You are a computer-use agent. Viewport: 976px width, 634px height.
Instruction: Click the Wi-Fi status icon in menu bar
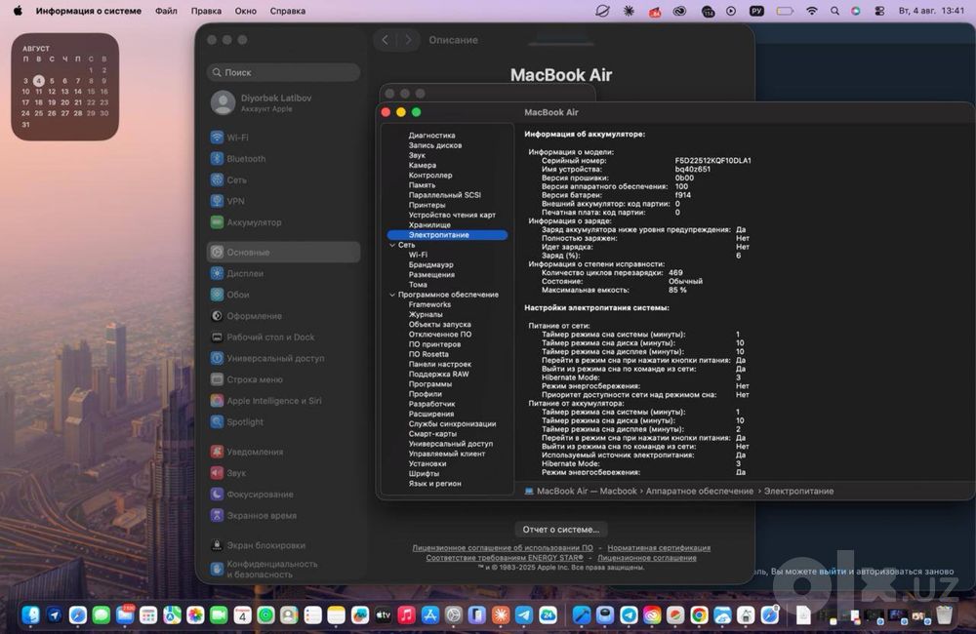click(812, 11)
